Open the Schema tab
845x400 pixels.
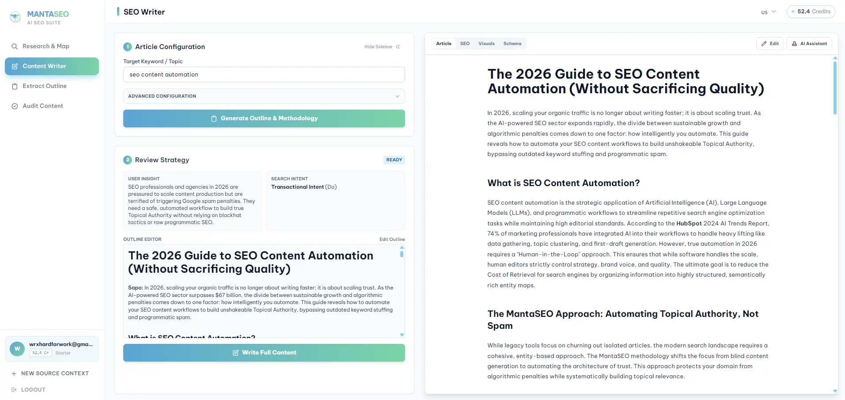coord(512,43)
